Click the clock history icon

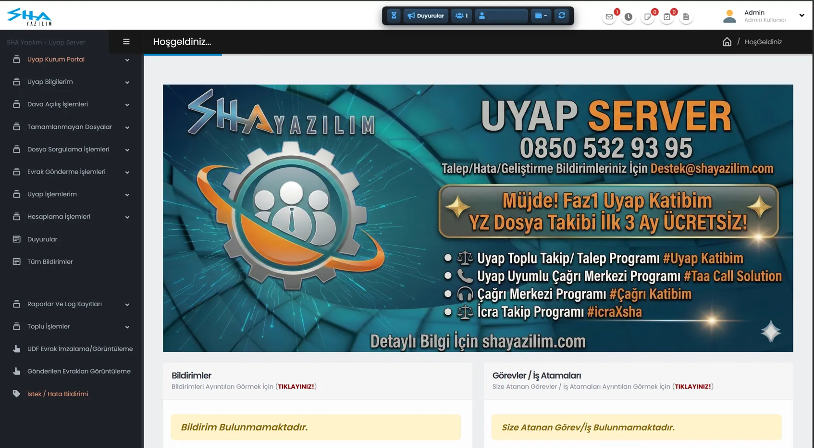coord(629,17)
